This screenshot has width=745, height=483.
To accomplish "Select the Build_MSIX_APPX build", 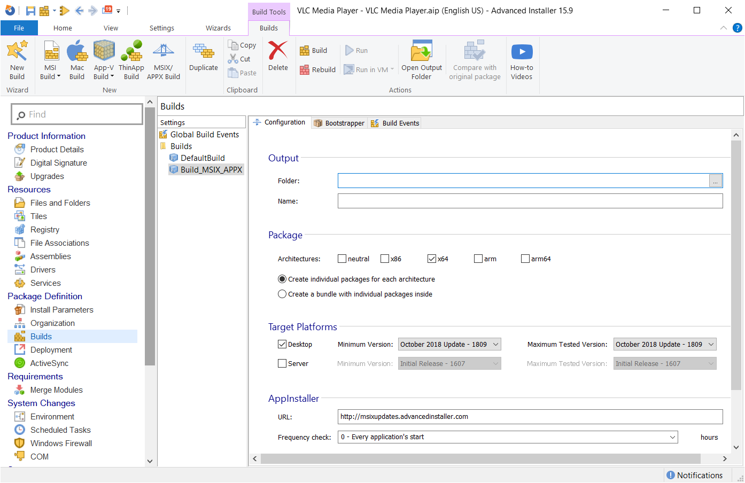I will (x=206, y=170).
